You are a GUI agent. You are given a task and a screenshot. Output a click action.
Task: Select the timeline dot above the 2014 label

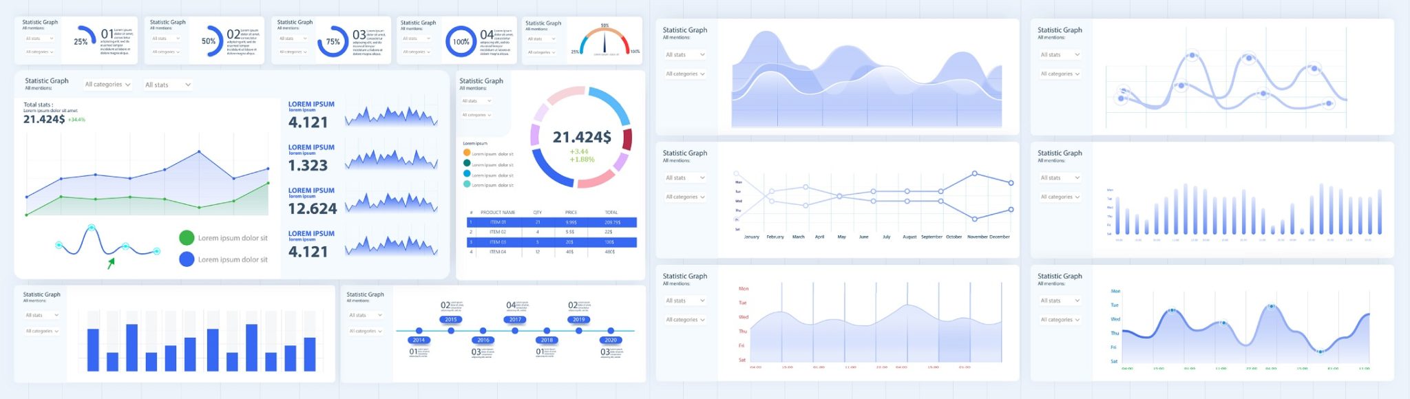point(419,331)
